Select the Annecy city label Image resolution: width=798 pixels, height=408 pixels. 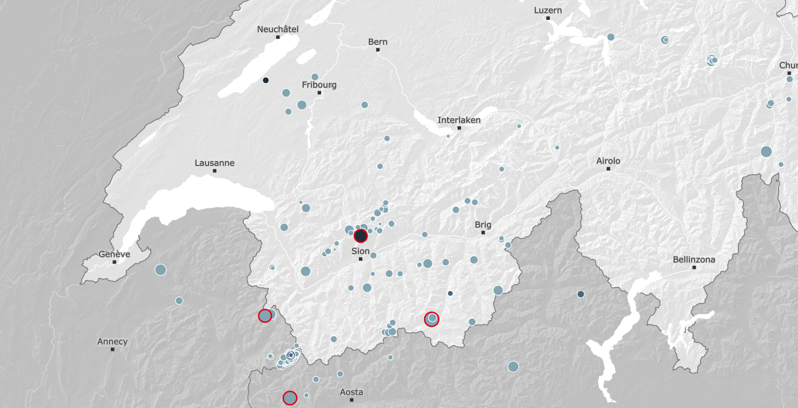tap(112, 342)
